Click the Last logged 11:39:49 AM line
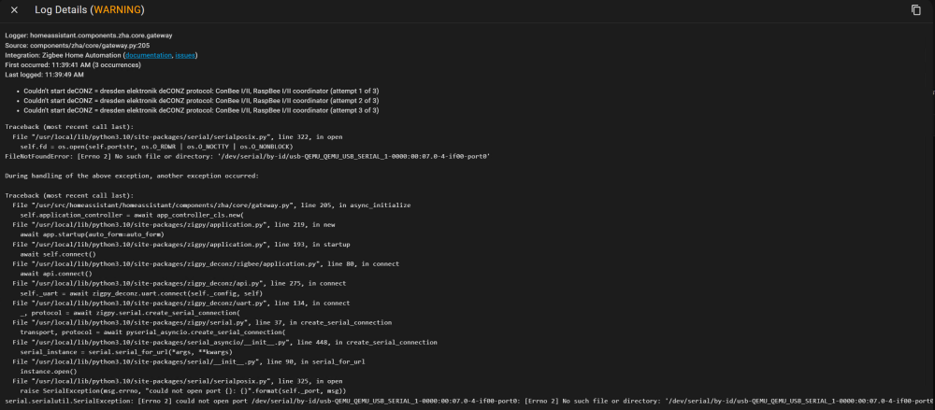This screenshot has height=410, width=935. 44,75
